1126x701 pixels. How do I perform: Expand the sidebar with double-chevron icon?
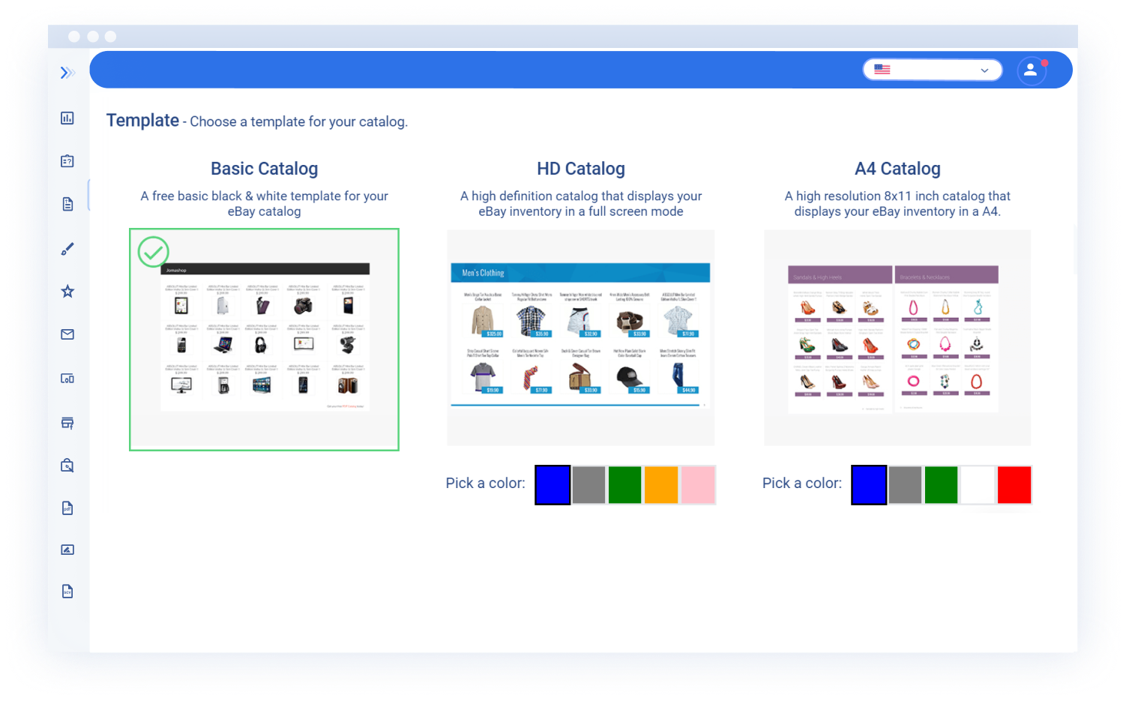[x=67, y=73]
